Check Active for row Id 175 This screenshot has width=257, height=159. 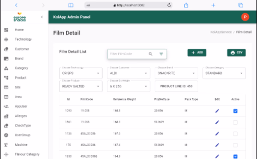(x=235, y=145)
